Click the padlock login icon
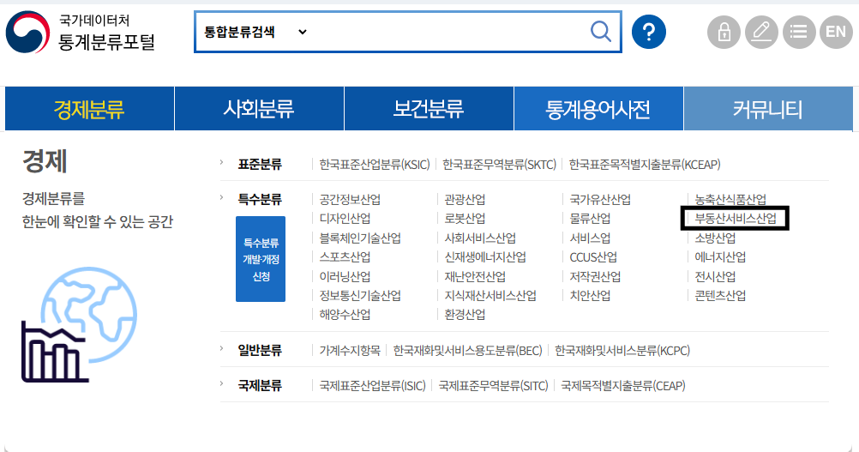 pyautogui.click(x=724, y=33)
